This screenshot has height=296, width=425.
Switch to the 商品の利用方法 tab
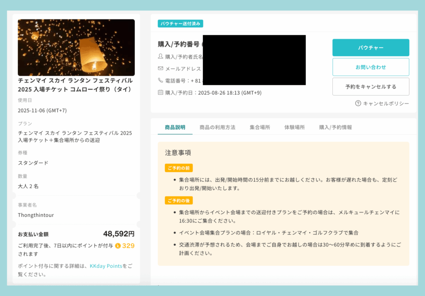click(x=217, y=127)
